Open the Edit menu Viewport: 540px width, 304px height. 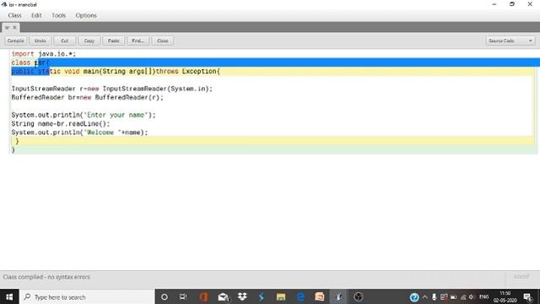[x=36, y=15]
